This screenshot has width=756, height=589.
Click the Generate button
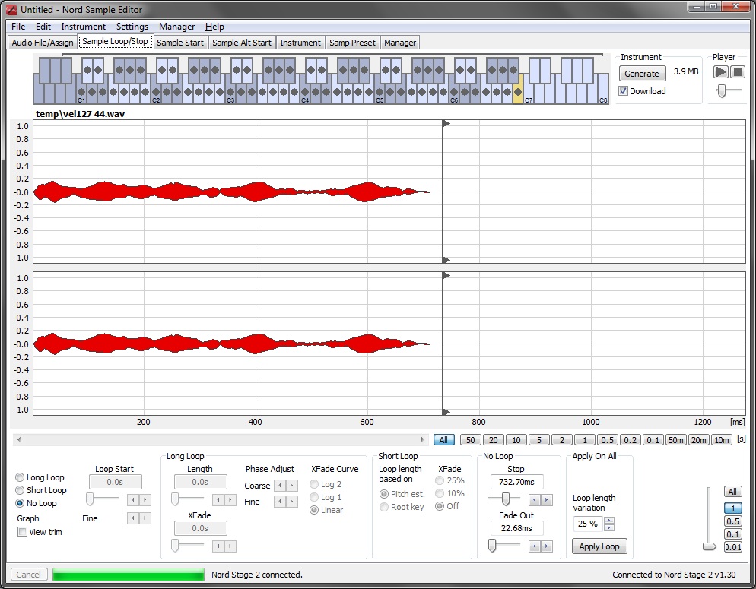(x=641, y=74)
